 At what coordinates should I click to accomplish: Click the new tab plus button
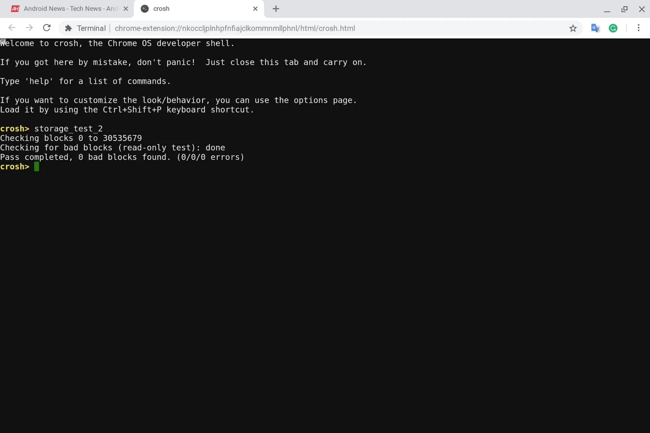pyautogui.click(x=276, y=9)
